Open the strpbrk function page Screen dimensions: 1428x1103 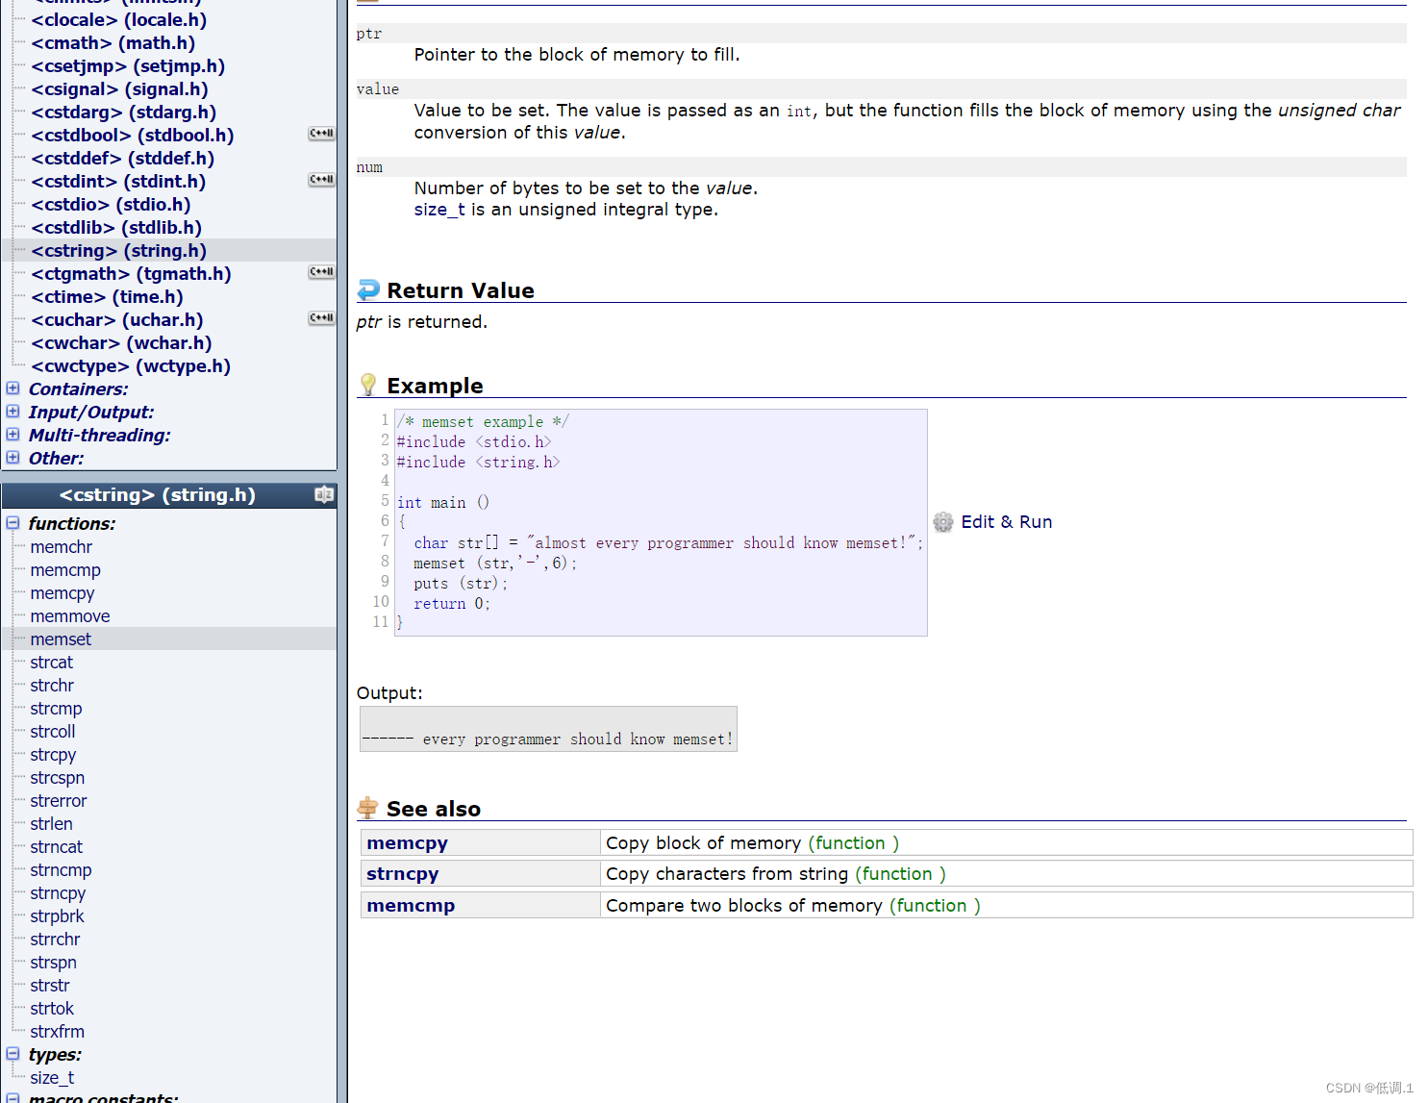click(57, 916)
